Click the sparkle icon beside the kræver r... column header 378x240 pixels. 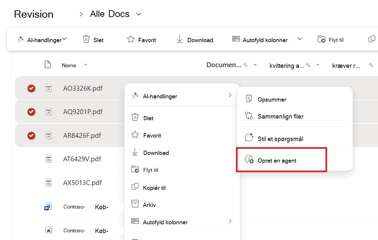[371, 65]
